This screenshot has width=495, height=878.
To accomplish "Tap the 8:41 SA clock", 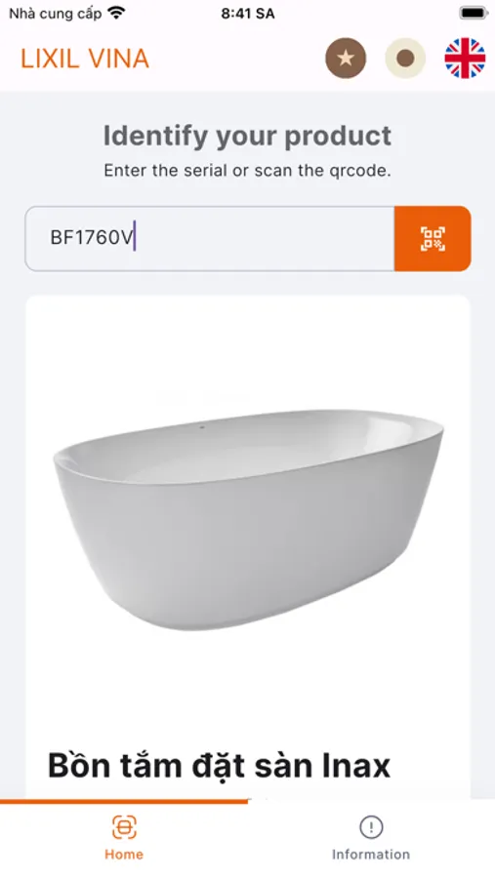I will point(248,14).
